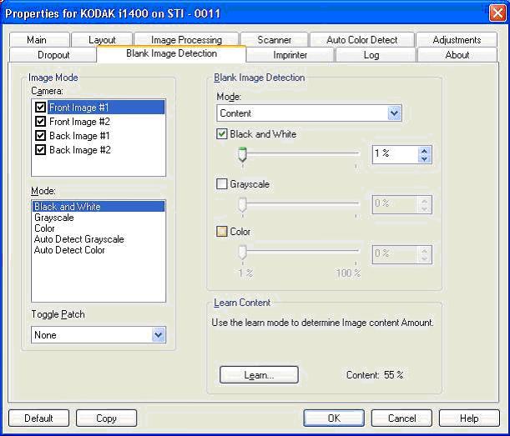Click the Black and White 1 % field
This screenshot has width=510, height=436.
395,154
